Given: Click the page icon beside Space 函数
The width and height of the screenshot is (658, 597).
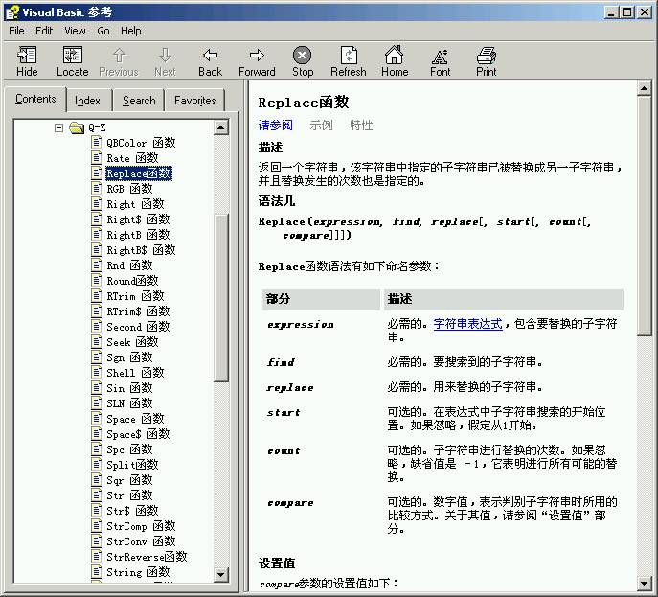Looking at the screenshot, I should click(x=97, y=419).
